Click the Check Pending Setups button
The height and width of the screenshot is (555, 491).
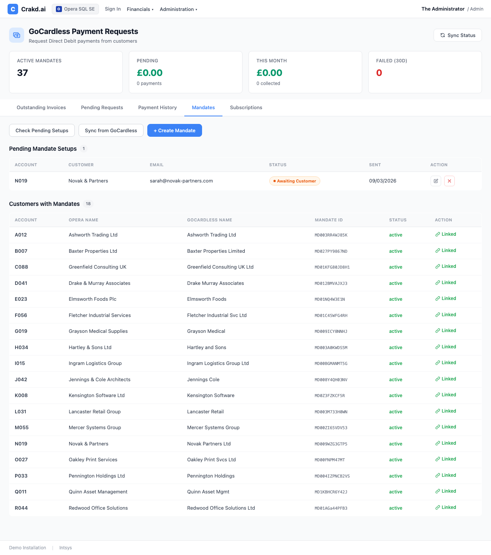42,130
